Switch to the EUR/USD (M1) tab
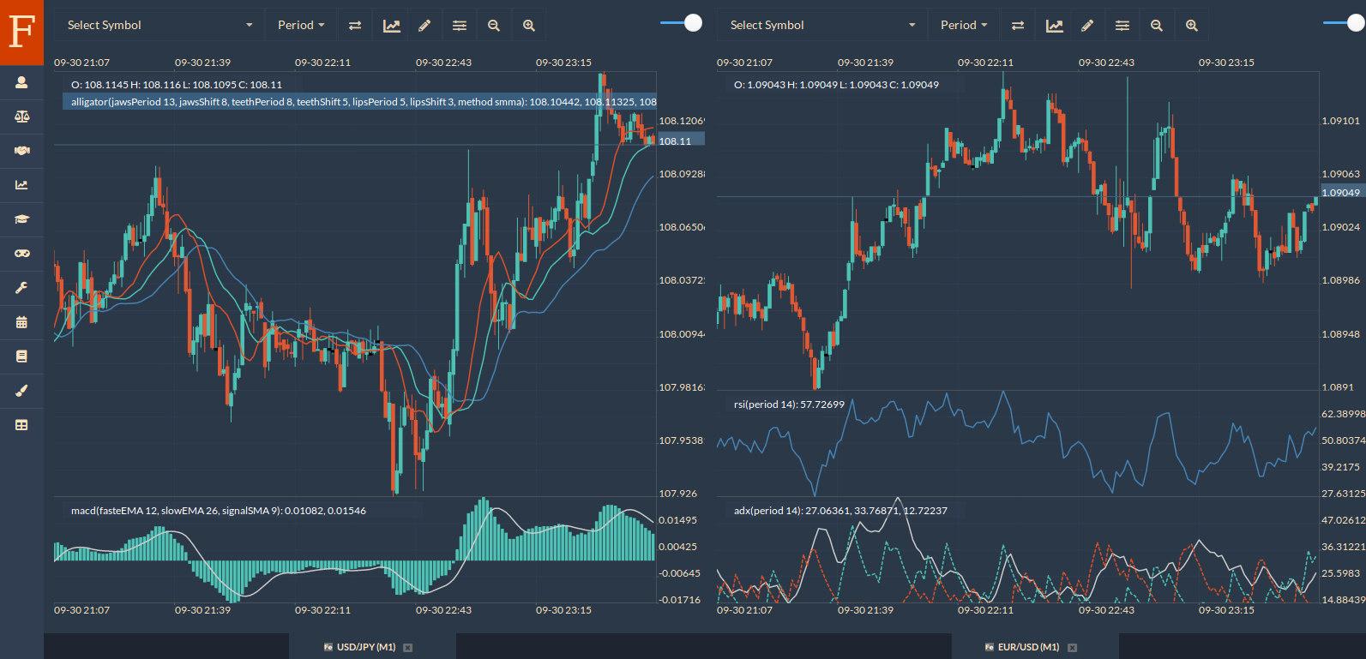Viewport: 1366px width, 659px height. 1028,647
